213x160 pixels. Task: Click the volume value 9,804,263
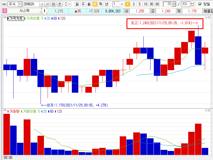[x=113, y=11]
